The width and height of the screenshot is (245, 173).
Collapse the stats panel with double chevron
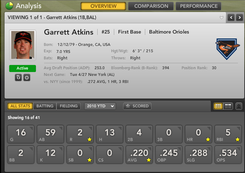tap(239, 106)
